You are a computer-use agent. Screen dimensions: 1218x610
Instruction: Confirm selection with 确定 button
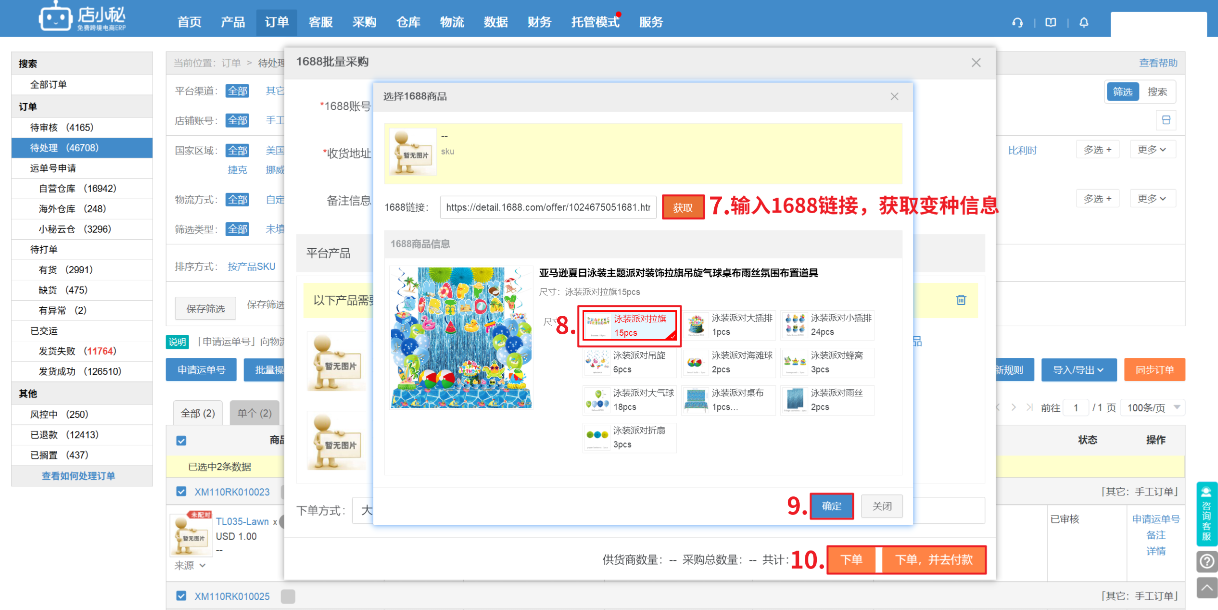click(831, 506)
